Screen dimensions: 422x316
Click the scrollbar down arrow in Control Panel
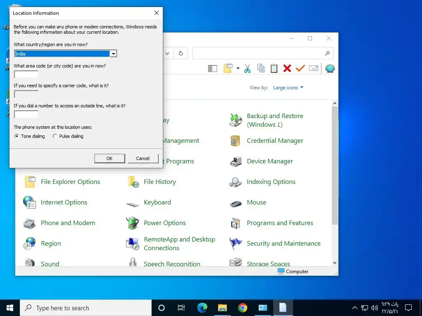(335, 263)
